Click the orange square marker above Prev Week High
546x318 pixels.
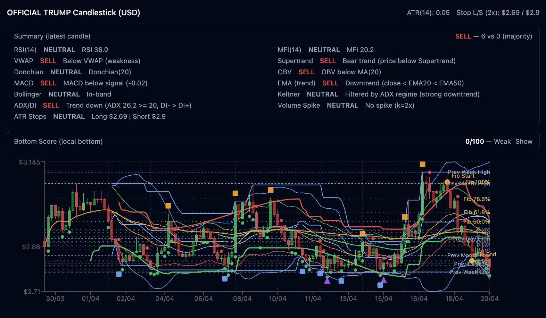(422, 164)
